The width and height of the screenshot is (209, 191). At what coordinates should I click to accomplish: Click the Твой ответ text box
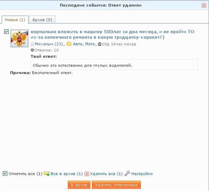tap(114, 65)
